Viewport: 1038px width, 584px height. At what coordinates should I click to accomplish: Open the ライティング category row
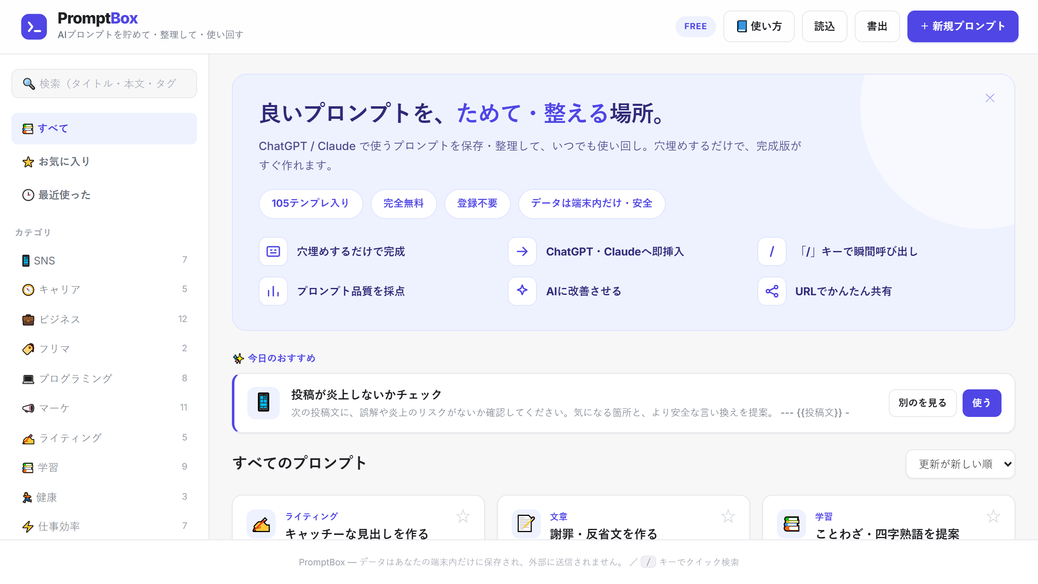(104, 438)
